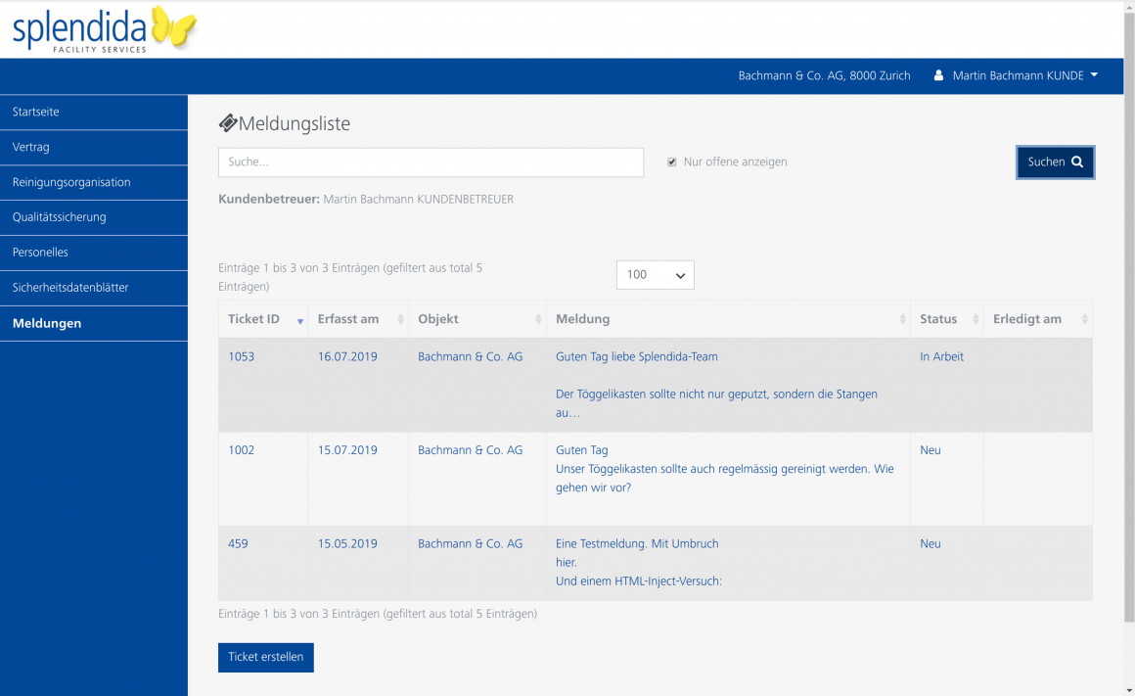Open message Eine Testmeldung. Mit Umbruch
Image resolution: width=1135 pixels, height=696 pixels.
pos(637,543)
